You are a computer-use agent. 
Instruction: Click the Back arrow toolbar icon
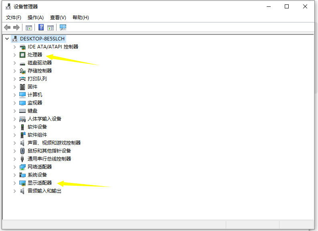point(7,27)
